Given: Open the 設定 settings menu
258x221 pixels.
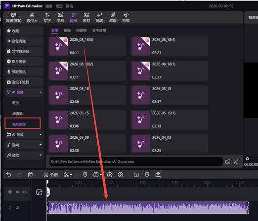Looking at the screenshot, I should 59,6.
